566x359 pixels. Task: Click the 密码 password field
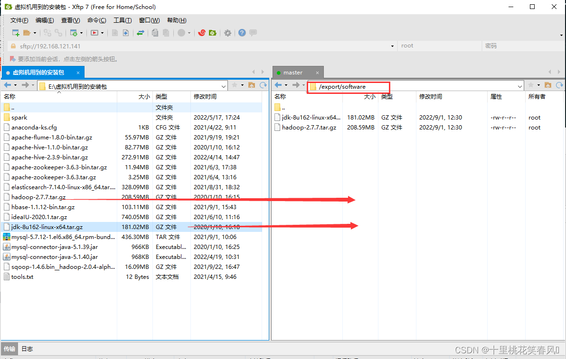click(x=523, y=46)
